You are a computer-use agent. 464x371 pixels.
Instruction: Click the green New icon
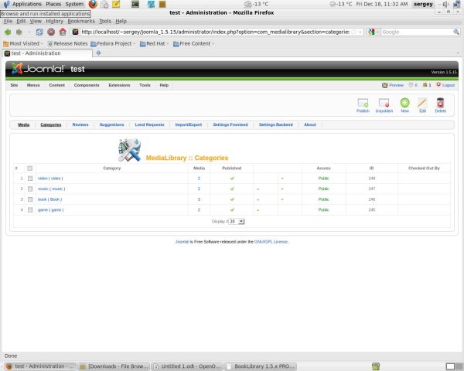404,103
